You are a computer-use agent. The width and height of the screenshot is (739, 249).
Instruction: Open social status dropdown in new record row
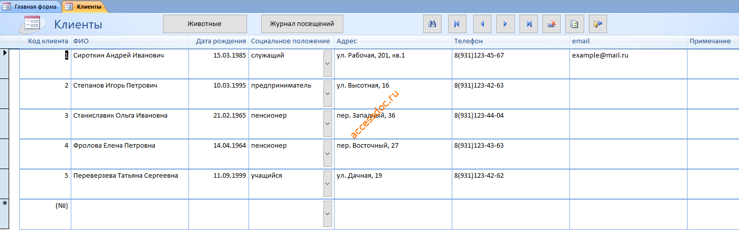coord(328,214)
